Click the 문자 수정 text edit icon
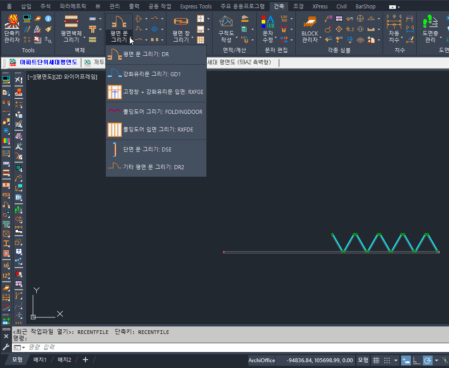This screenshot has width=449, height=368. (268, 29)
